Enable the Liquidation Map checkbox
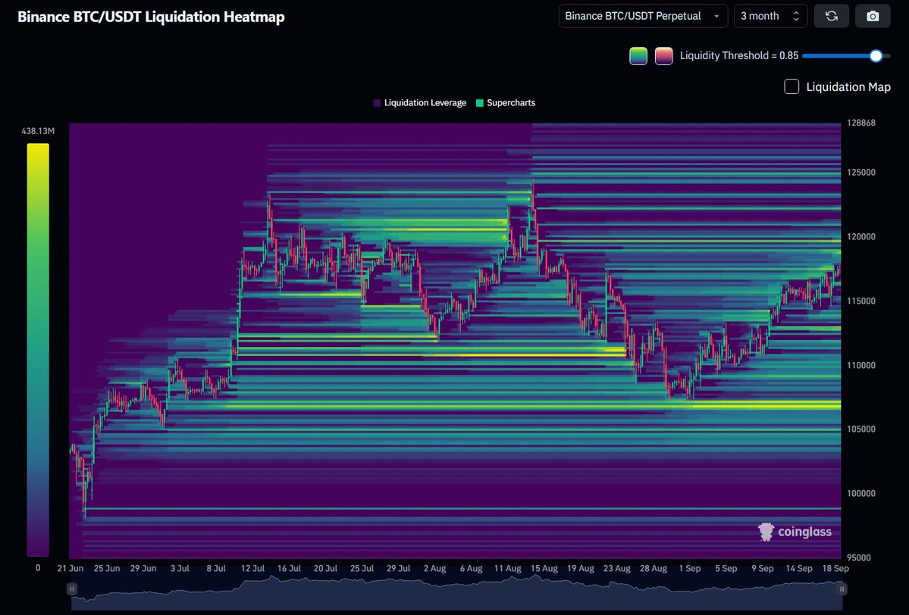The width and height of the screenshot is (909, 615). 791,86
